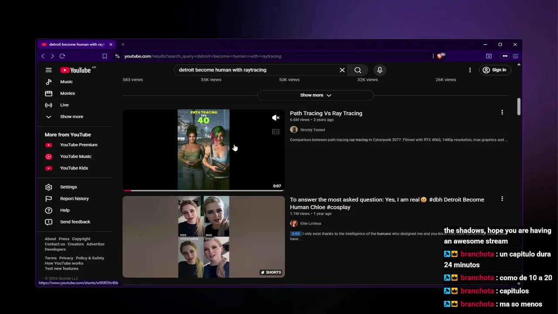Clear the search query with X icon

pyautogui.click(x=342, y=70)
